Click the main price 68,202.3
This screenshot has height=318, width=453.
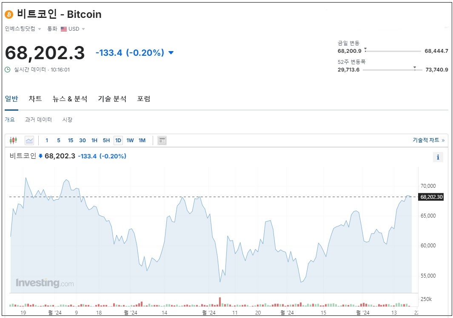pos(45,53)
